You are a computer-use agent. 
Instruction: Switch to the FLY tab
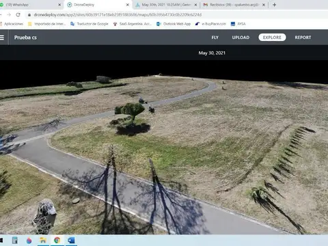pos(215,38)
